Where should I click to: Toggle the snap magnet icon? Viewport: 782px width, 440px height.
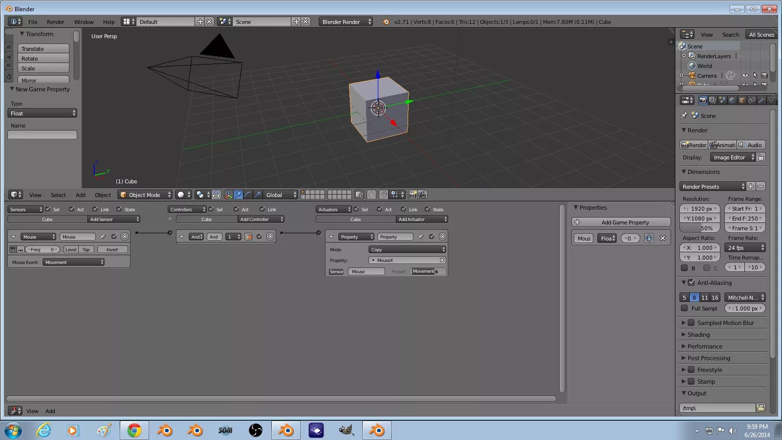coord(384,195)
